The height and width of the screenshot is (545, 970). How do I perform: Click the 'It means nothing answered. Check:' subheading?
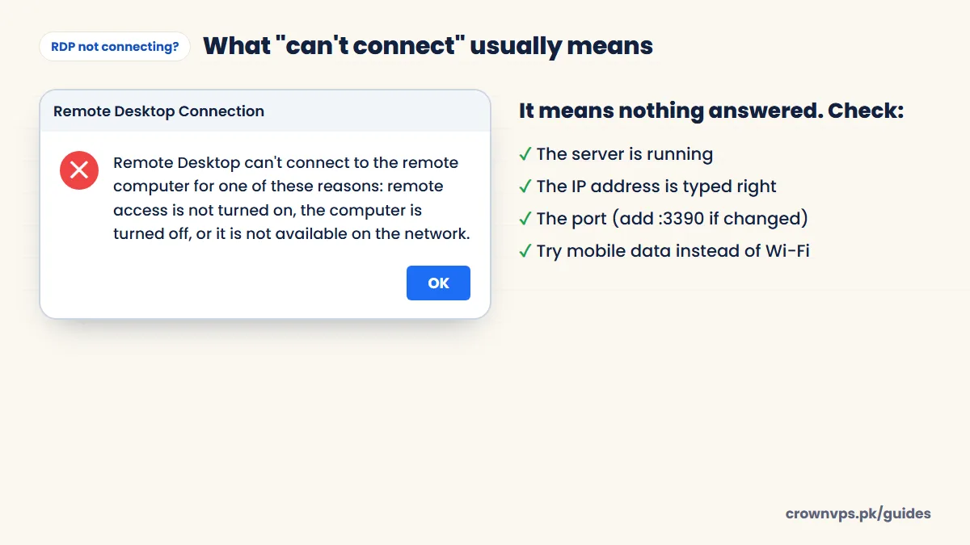tap(711, 111)
